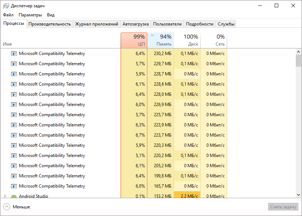Screen dimensions: 302x216
Task: Sort processes by the Диск column
Action: click(x=187, y=40)
